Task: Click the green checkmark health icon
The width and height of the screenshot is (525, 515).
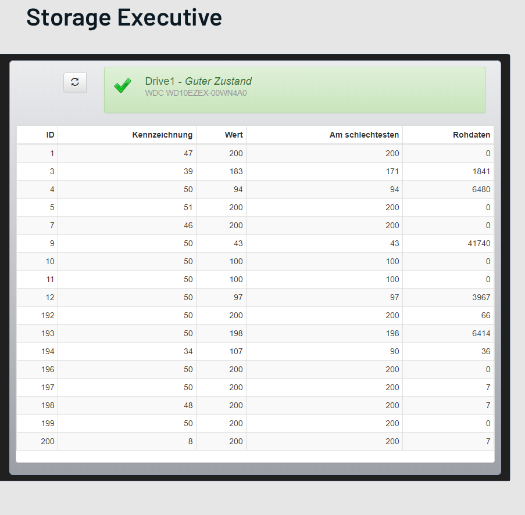Action: click(x=123, y=87)
